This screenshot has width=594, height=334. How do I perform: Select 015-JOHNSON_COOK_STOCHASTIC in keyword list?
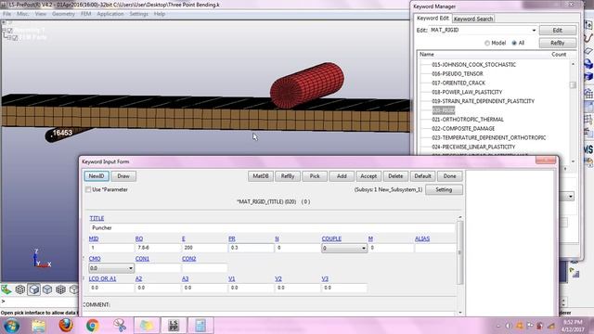(473, 65)
